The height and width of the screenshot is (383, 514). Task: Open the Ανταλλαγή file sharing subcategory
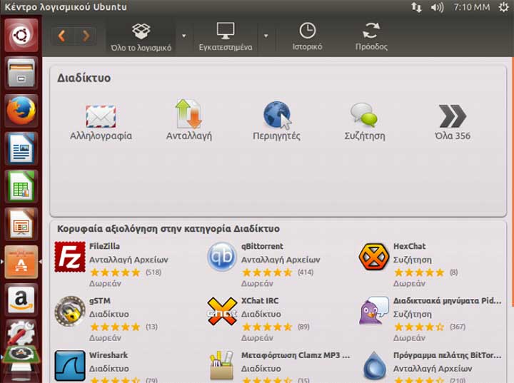click(188, 120)
